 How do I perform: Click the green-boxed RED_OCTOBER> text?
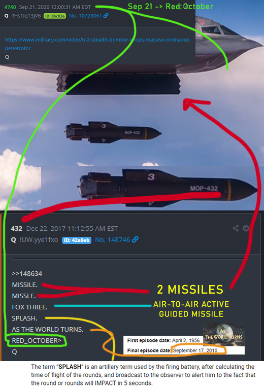click(x=37, y=340)
